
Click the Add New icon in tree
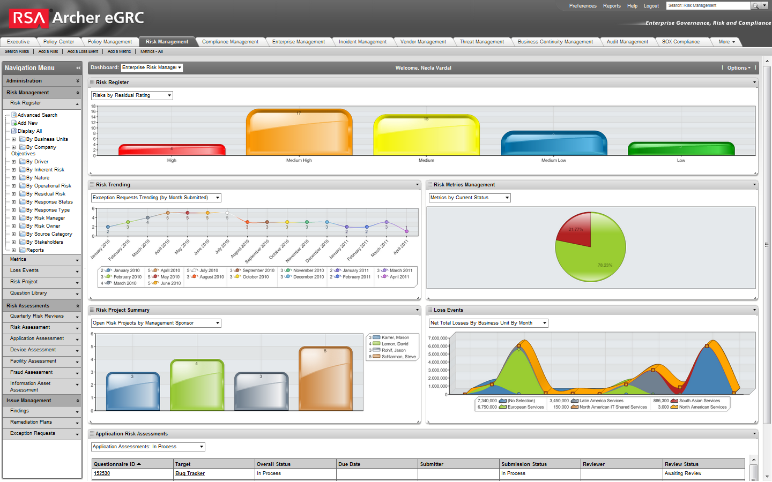click(x=14, y=123)
